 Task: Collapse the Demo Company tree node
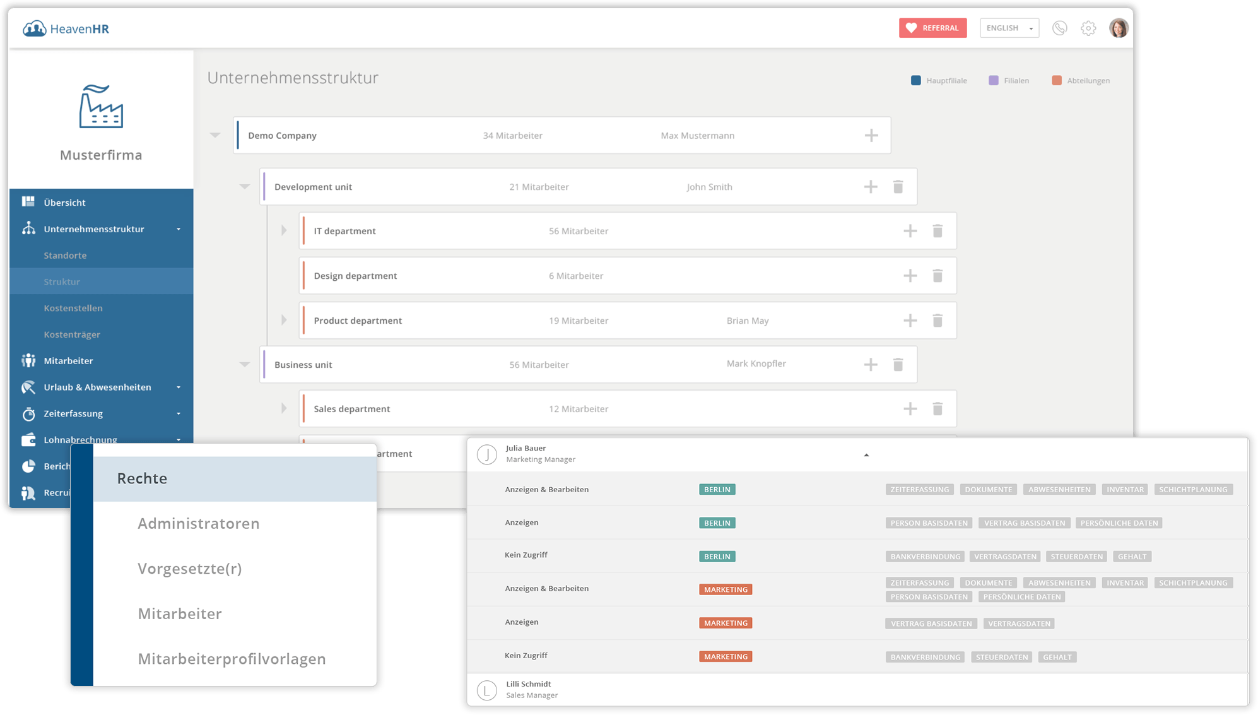click(215, 135)
